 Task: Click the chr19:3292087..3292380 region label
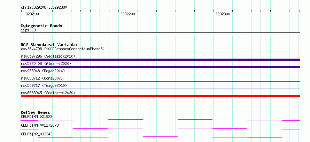click(x=44, y=8)
